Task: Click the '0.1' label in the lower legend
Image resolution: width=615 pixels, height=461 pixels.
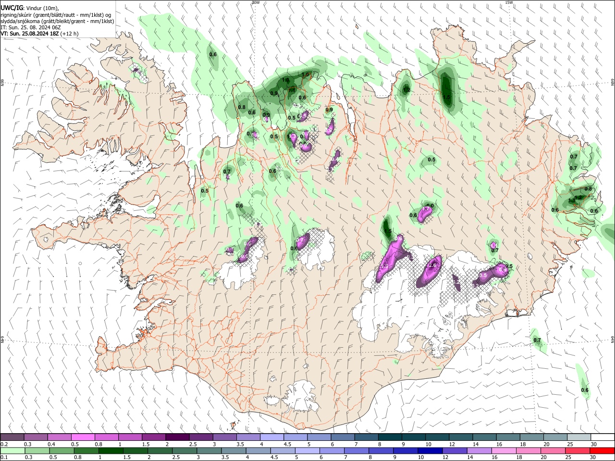Action: pyautogui.click(x=4, y=458)
